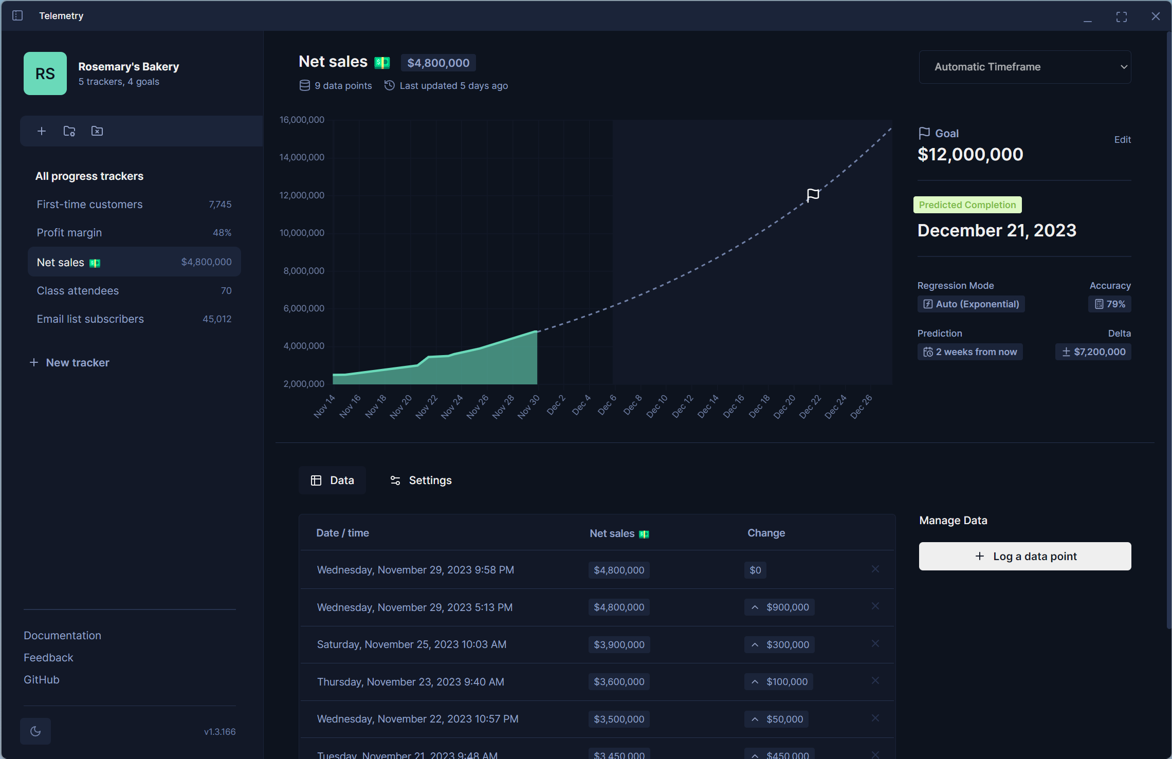Click the folder settings icon
The image size is (1172, 759).
click(x=69, y=131)
